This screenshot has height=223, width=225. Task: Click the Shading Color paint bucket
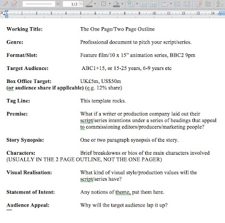[x=116, y=4]
